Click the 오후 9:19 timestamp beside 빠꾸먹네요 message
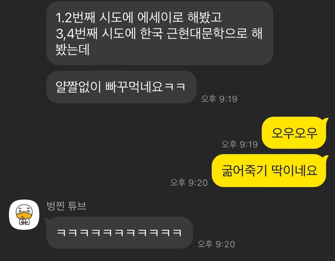 pos(219,99)
